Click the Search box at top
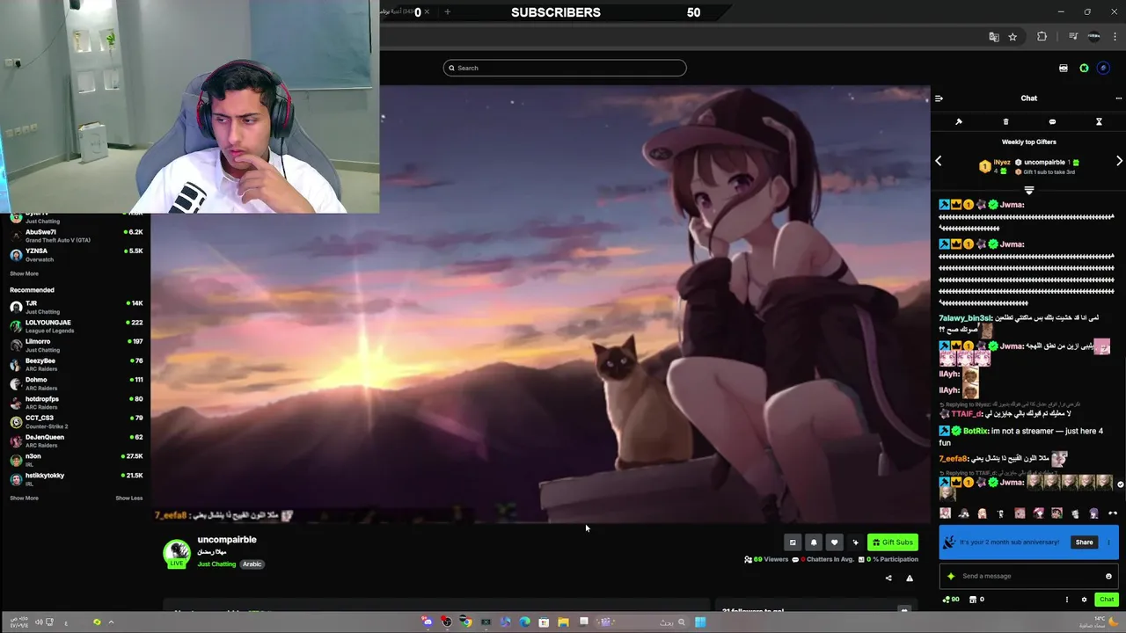 (565, 68)
